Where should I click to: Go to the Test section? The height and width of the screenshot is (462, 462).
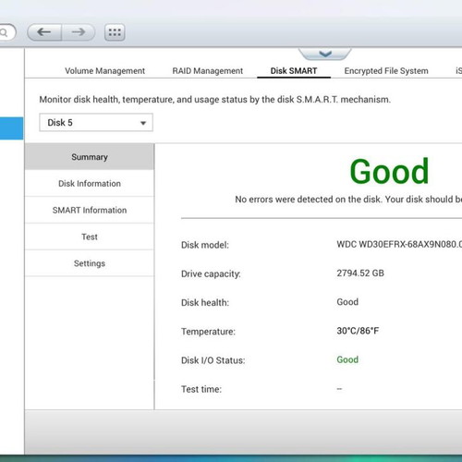coord(90,237)
